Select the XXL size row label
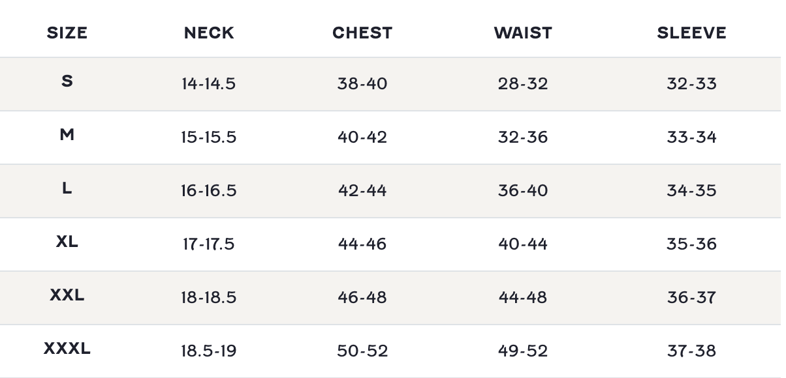The image size is (786, 378). tap(67, 295)
